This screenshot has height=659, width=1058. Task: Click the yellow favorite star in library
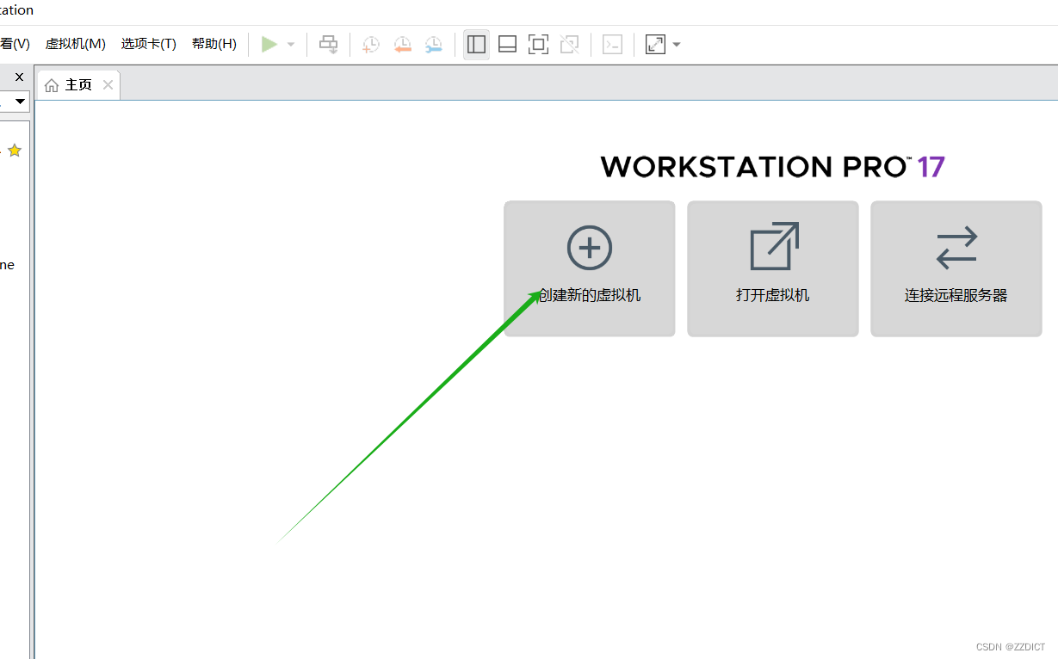click(15, 151)
